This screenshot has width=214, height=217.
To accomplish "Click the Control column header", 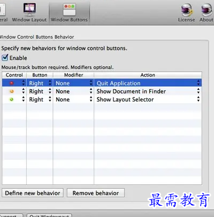I will (x=14, y=75).
